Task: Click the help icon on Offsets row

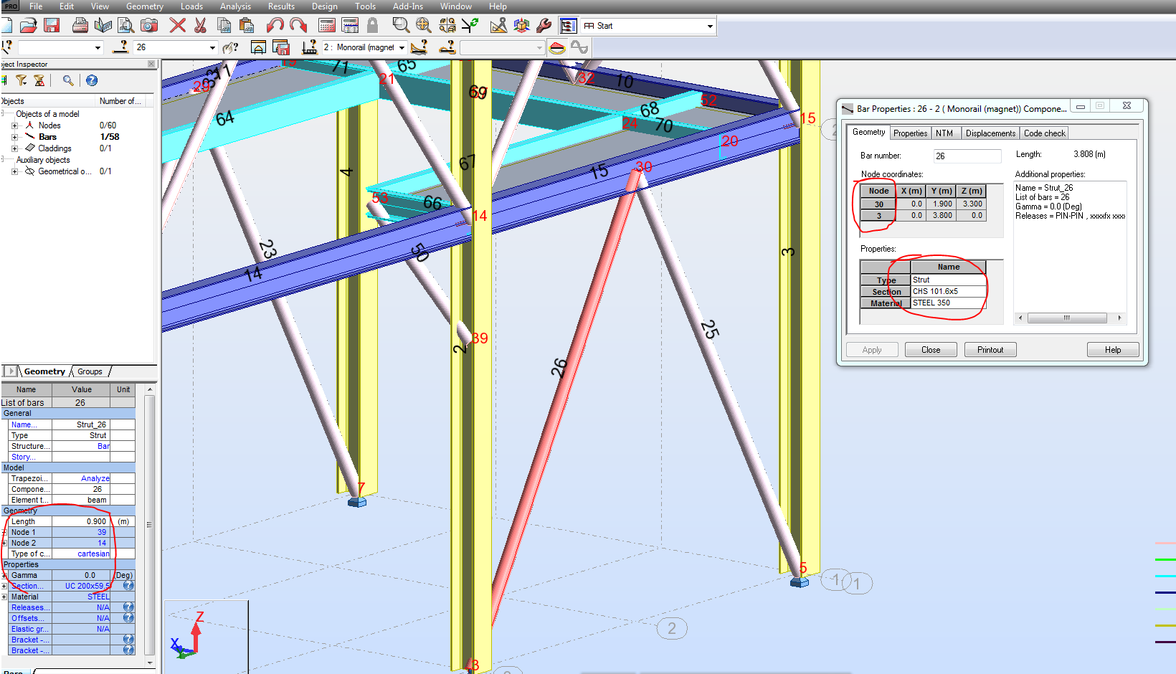Action: (128, 618)
